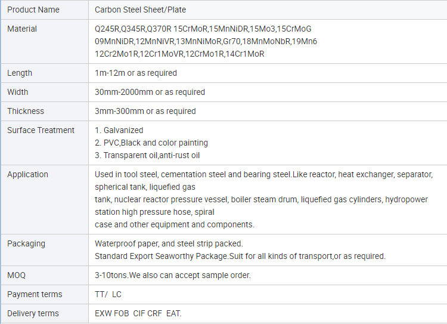Select the EXW FOB CIF delivery terms value
Viewport: 447px width, 324px height.
(x=138, y=313)
